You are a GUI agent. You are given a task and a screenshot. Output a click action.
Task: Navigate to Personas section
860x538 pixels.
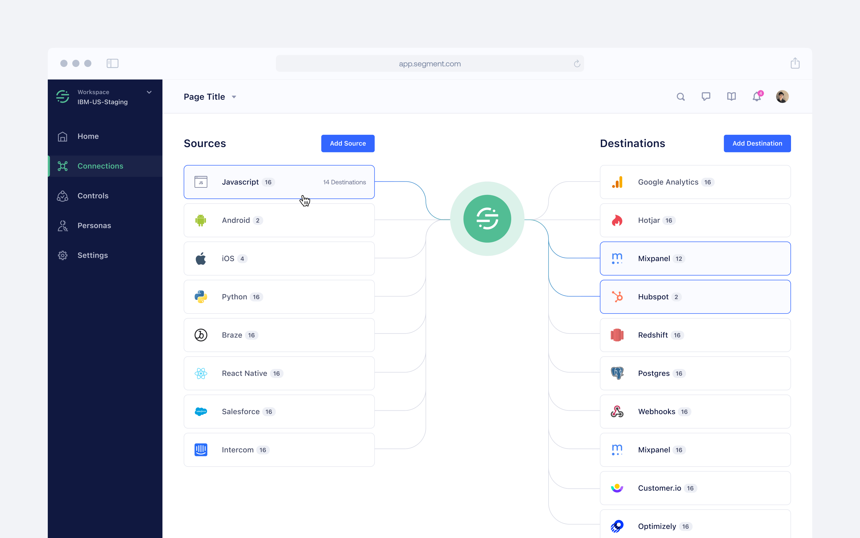(94, 226)
